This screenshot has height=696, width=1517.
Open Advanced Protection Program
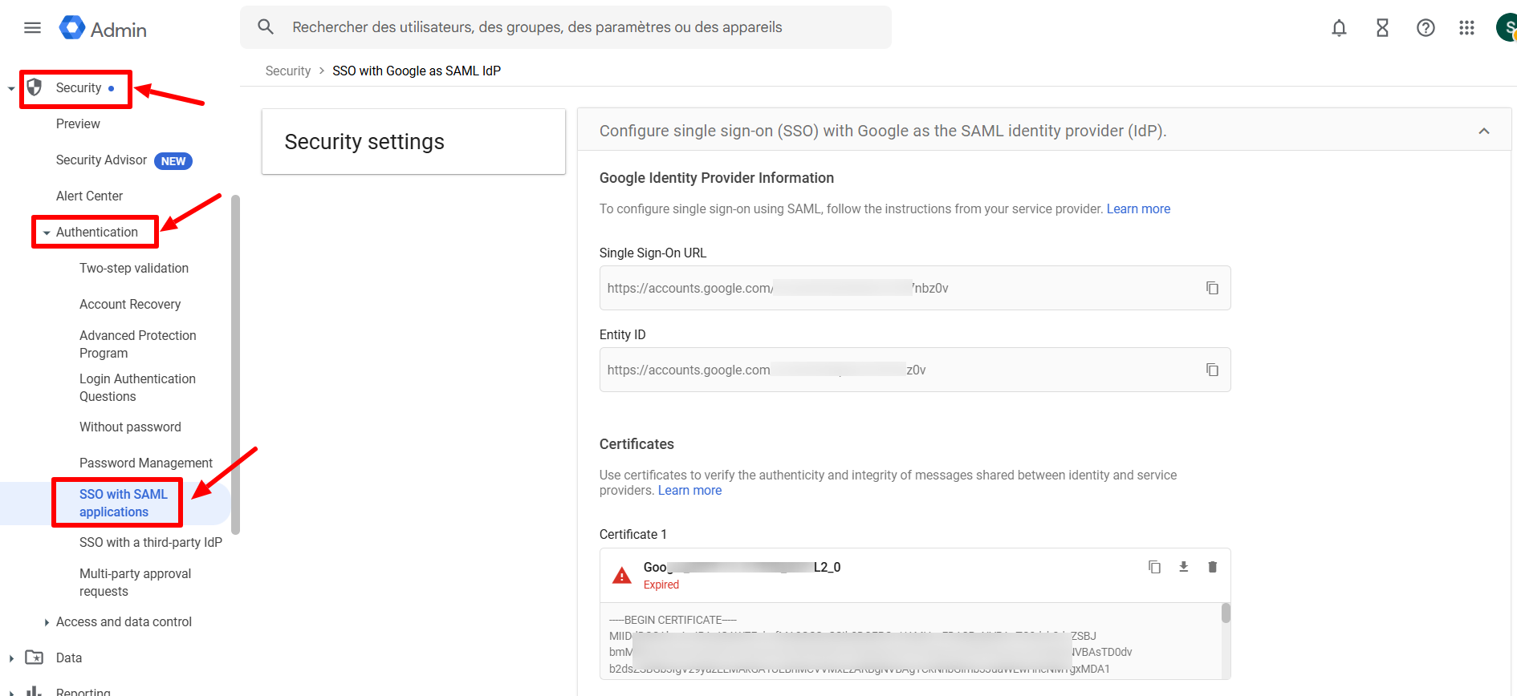137,344
